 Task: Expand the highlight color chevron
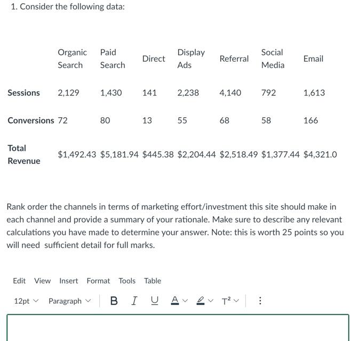click(211, 301)
